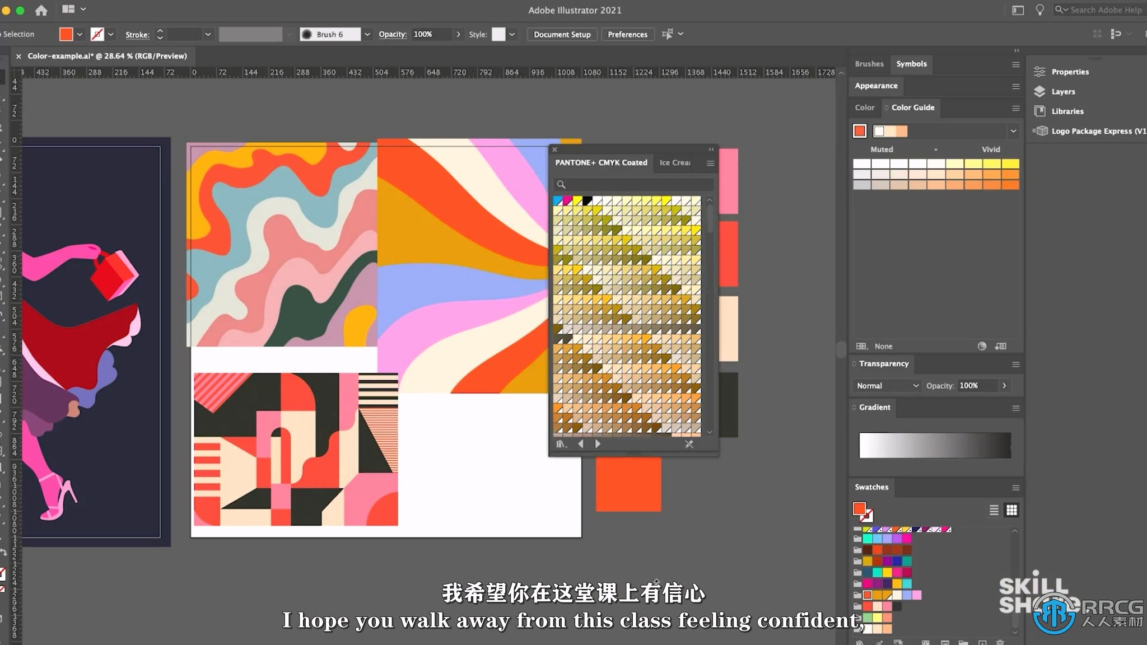Open the Transparency panel menu
The width and height of the screenshot is (1147, 645).
[x=1015, y=364]
